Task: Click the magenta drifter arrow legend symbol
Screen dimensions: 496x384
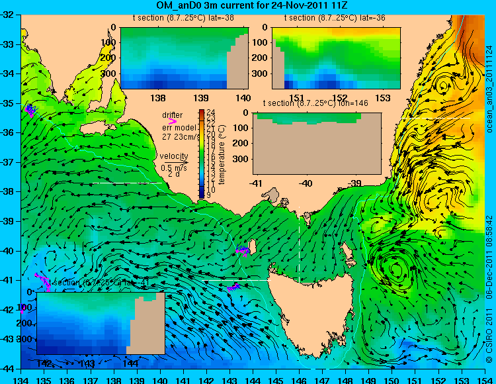Action: pyautogui.click(x=173, y=121)
